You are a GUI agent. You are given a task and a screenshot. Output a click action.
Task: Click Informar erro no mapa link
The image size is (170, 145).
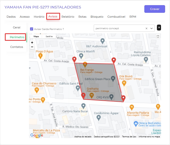[149, 137]
